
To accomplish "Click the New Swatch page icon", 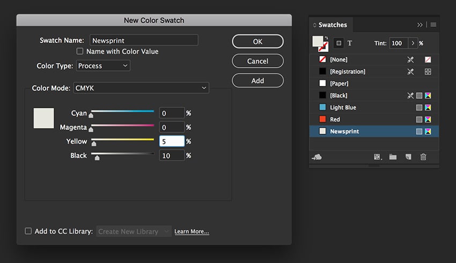I will pos(408,157).
